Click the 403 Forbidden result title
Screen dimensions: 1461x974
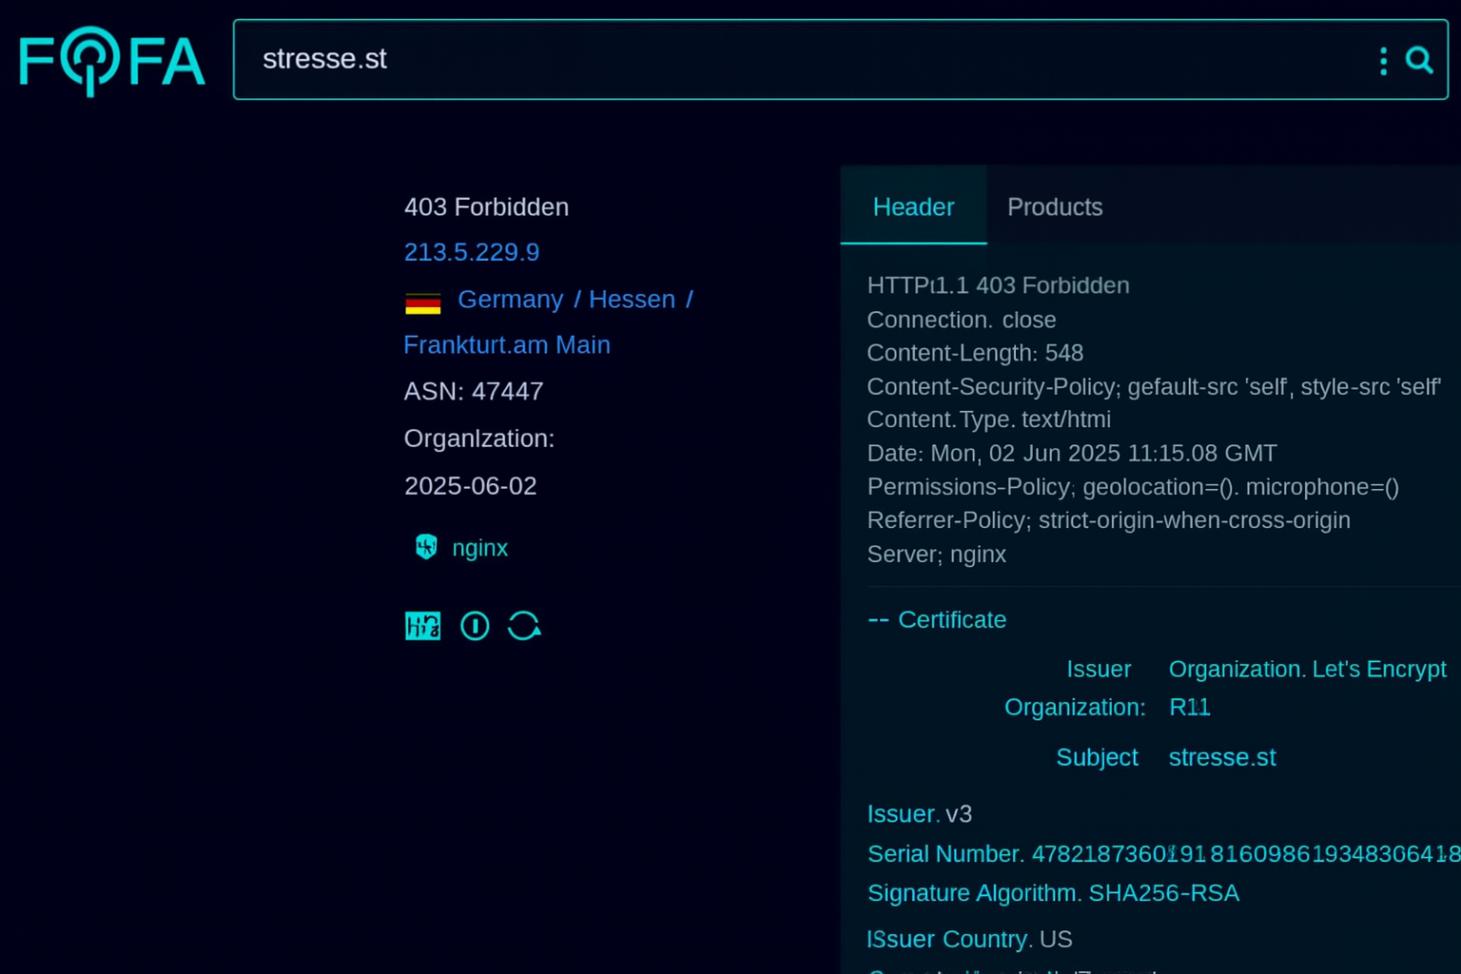point(486,206)
